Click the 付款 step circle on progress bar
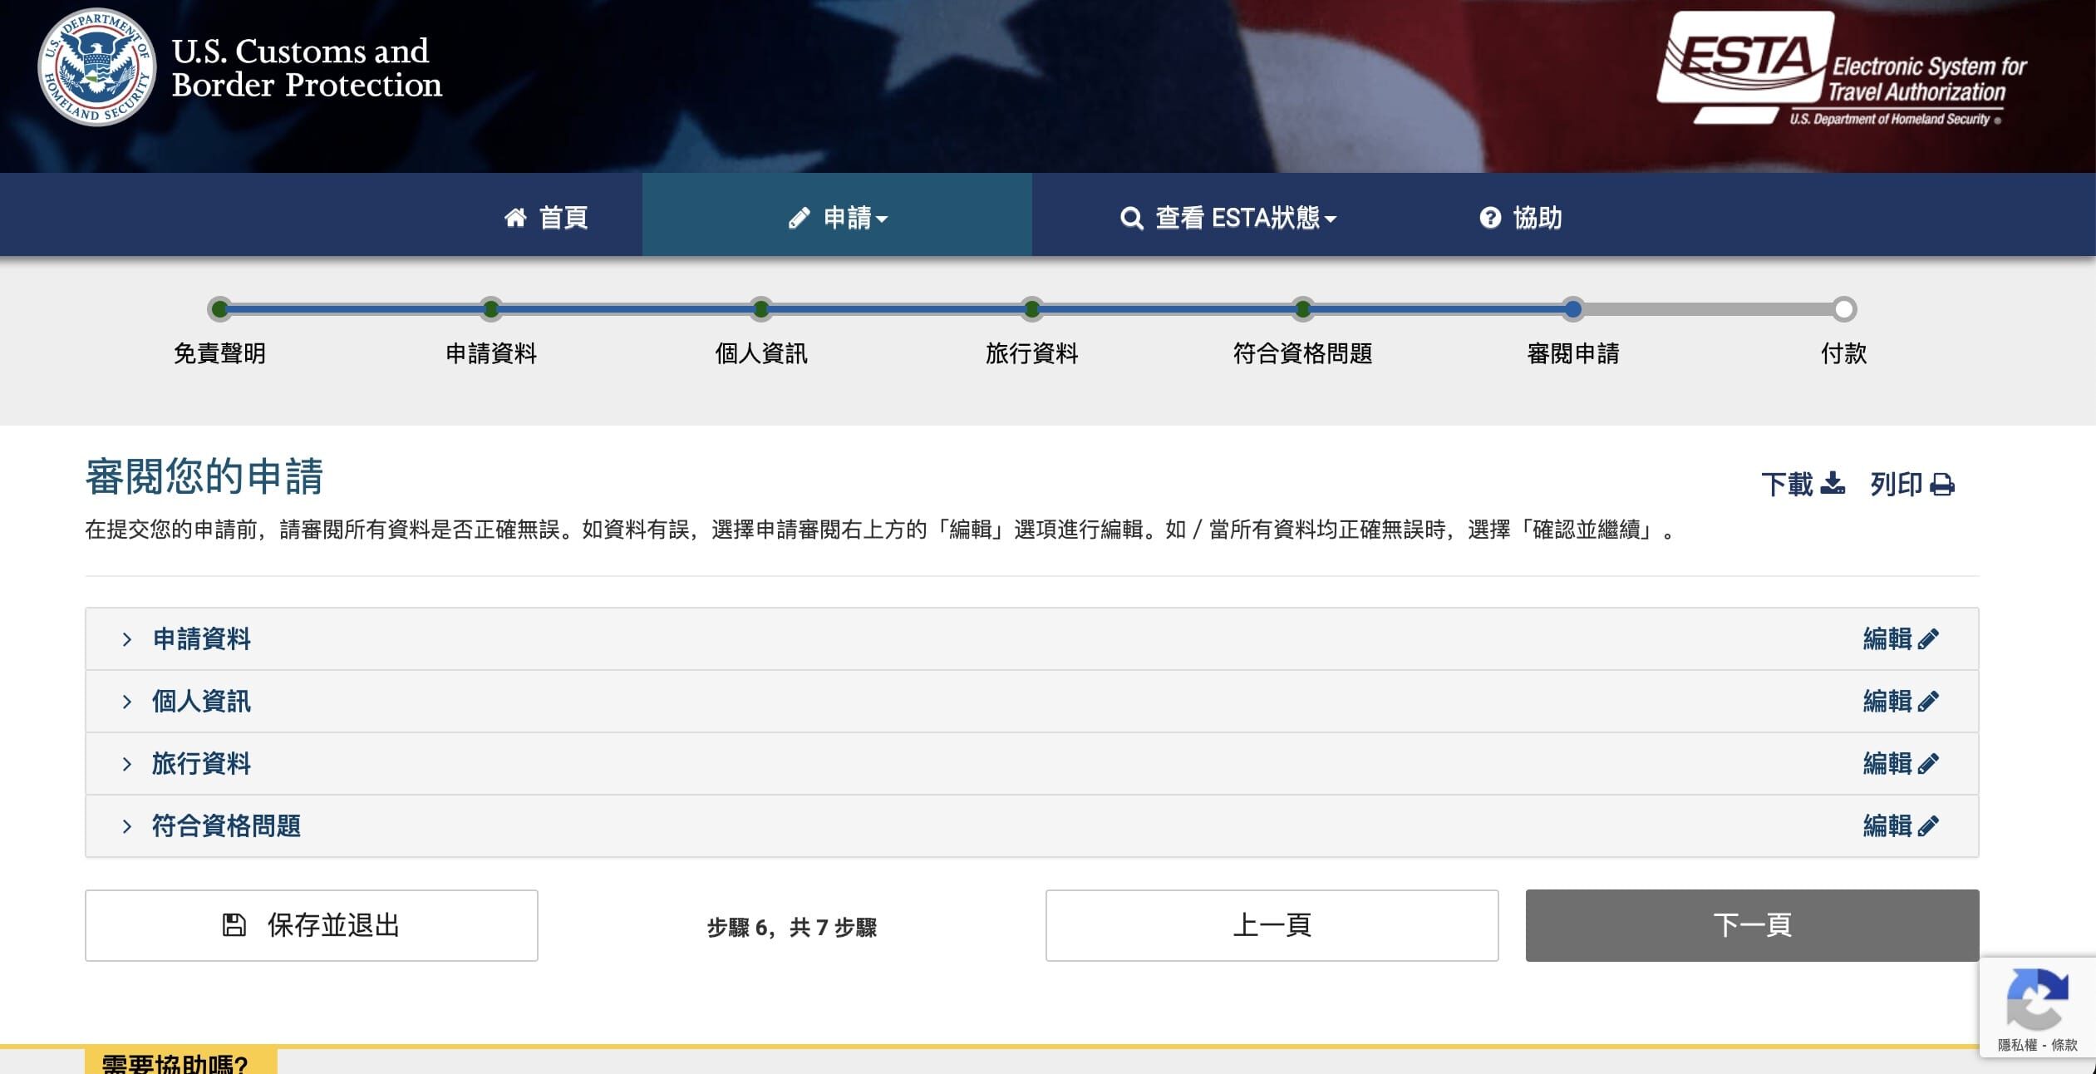This screenshot has height=1074, width=2096. coord(1843,309)
